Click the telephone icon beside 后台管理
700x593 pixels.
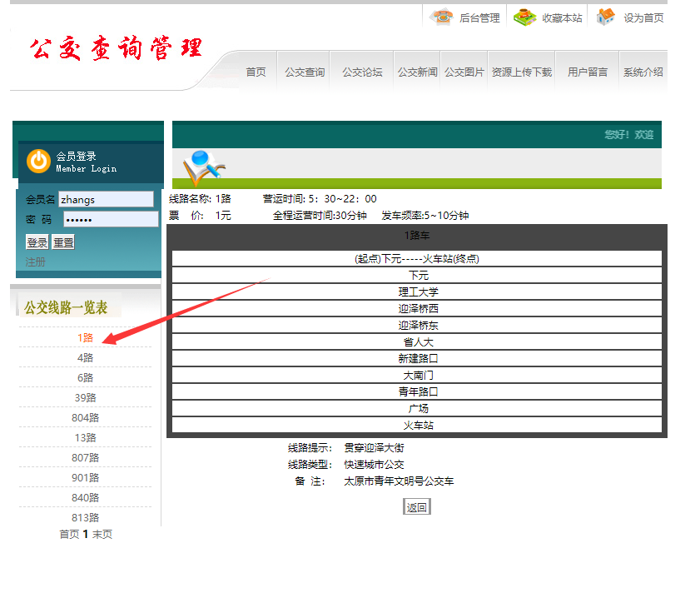(x=441, y=17)
